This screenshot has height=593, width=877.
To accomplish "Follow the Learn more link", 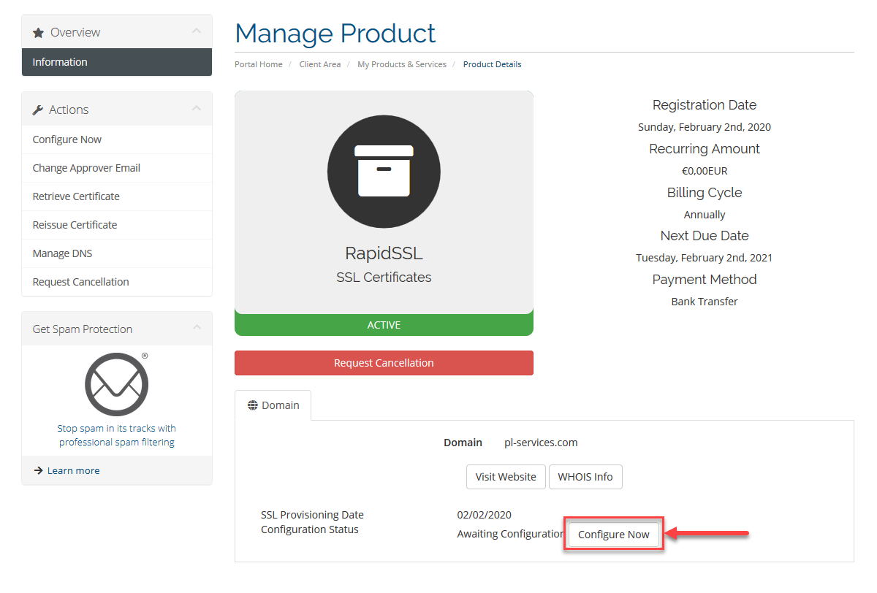I will click(x=73, y=471).
